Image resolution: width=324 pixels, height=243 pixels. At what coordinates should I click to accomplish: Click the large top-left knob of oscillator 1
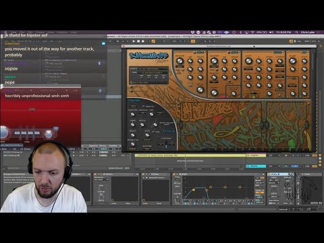click(180, 61)
